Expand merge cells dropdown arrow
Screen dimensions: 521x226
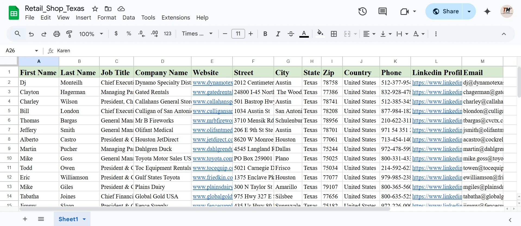coord(355,34)
